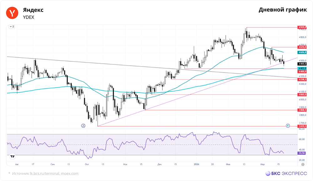The width and height of the screenshot is (313, 181).
Task: Click the 3659,5 support level label
Action: (x=302, y=126)
